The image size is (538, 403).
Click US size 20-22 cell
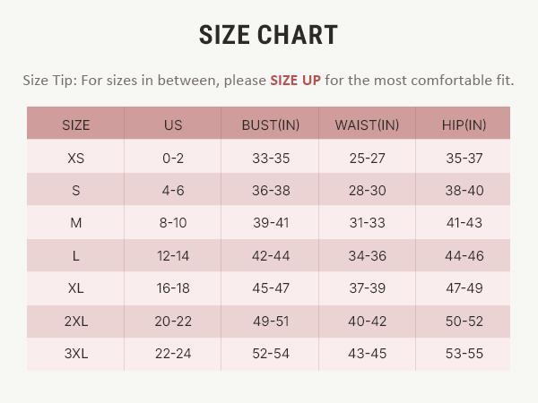tap(173, 322)
